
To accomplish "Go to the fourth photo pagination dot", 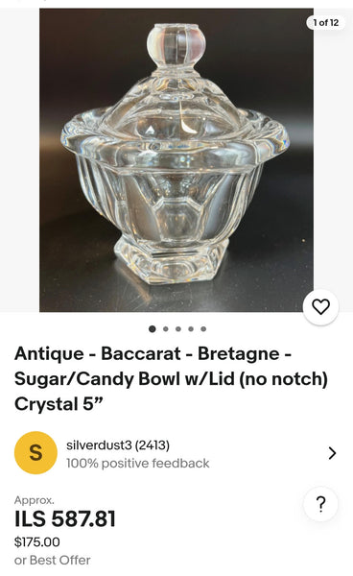I will (x=191, y=328).
